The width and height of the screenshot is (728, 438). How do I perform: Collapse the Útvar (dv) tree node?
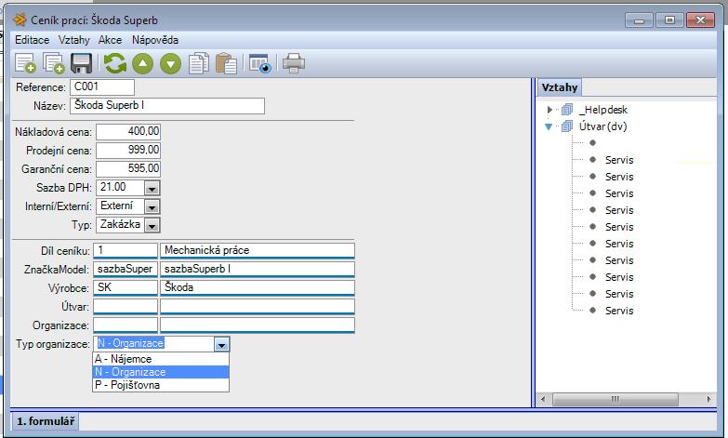tap(549, 126)
